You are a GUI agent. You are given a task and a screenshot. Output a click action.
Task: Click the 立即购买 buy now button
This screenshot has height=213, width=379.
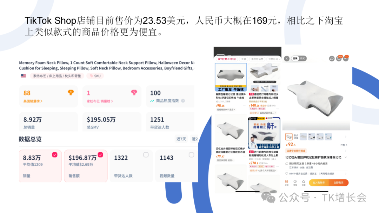coord(338,182)
